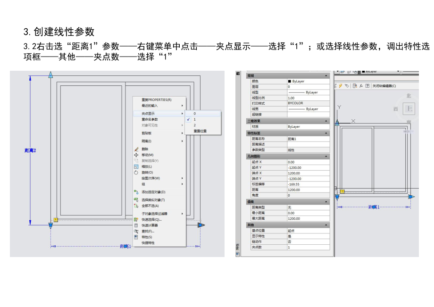
Task: Collapse the 值集 properties section
Action: (326, 202)
